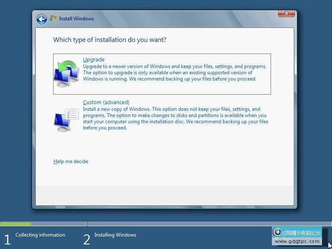Click the Windows flag icon in title bar
Image resolution: width=332 pixels, height=249 pixels.
53,19
